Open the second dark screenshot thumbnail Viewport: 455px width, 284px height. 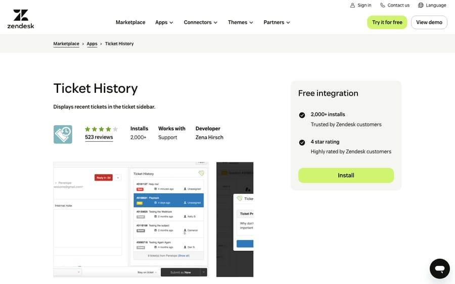point(235,219)
